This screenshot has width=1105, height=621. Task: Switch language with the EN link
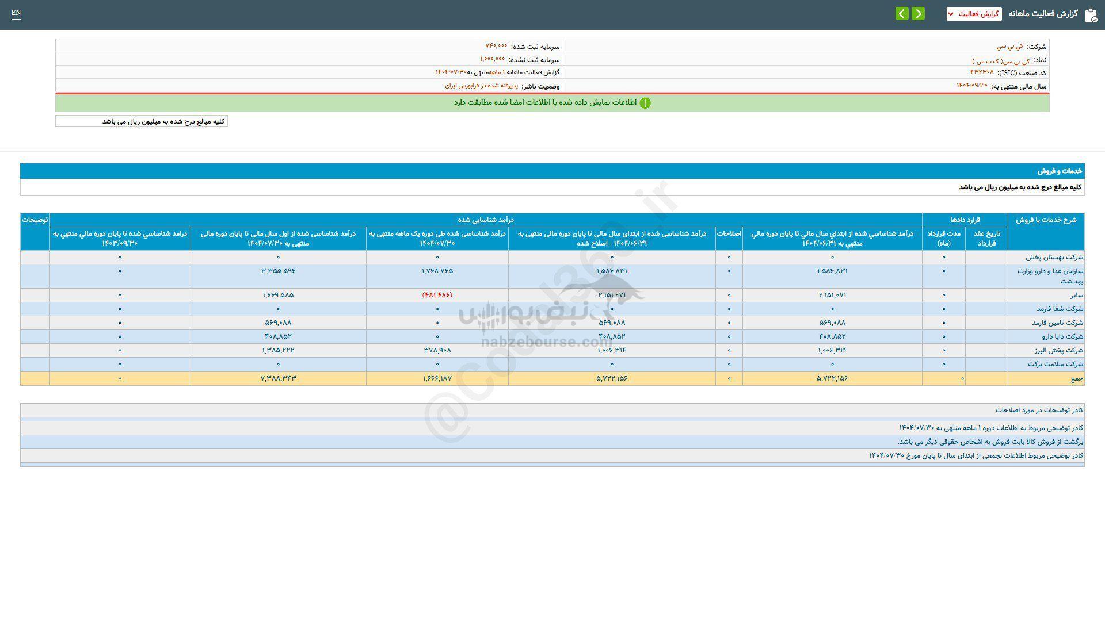(16, 13)
